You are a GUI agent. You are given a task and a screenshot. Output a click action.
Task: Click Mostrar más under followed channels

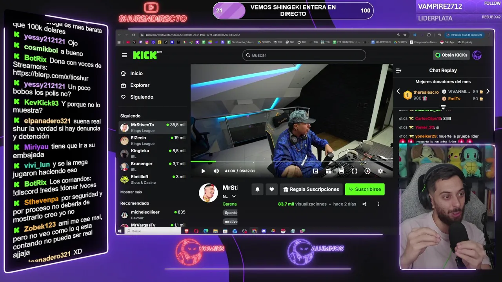point(131,192)
